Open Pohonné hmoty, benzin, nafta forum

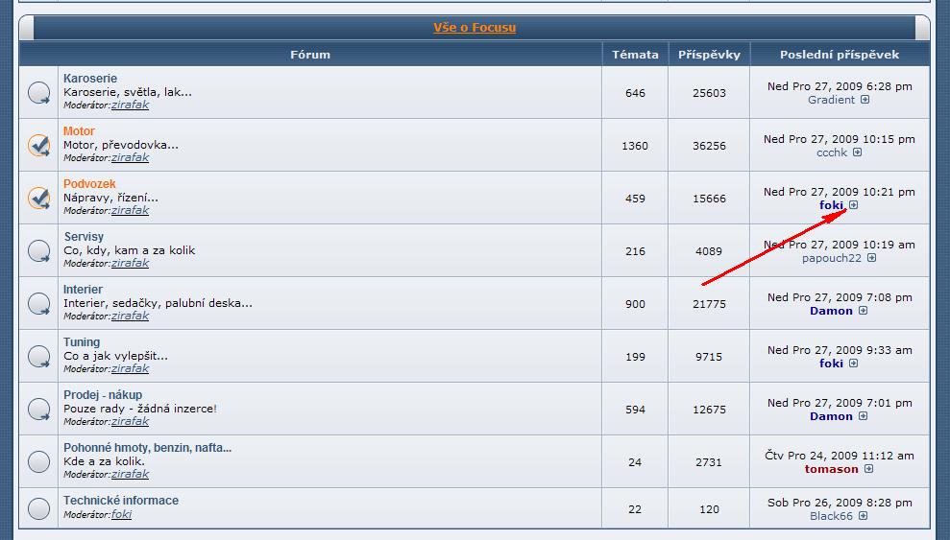coord(147,448)
